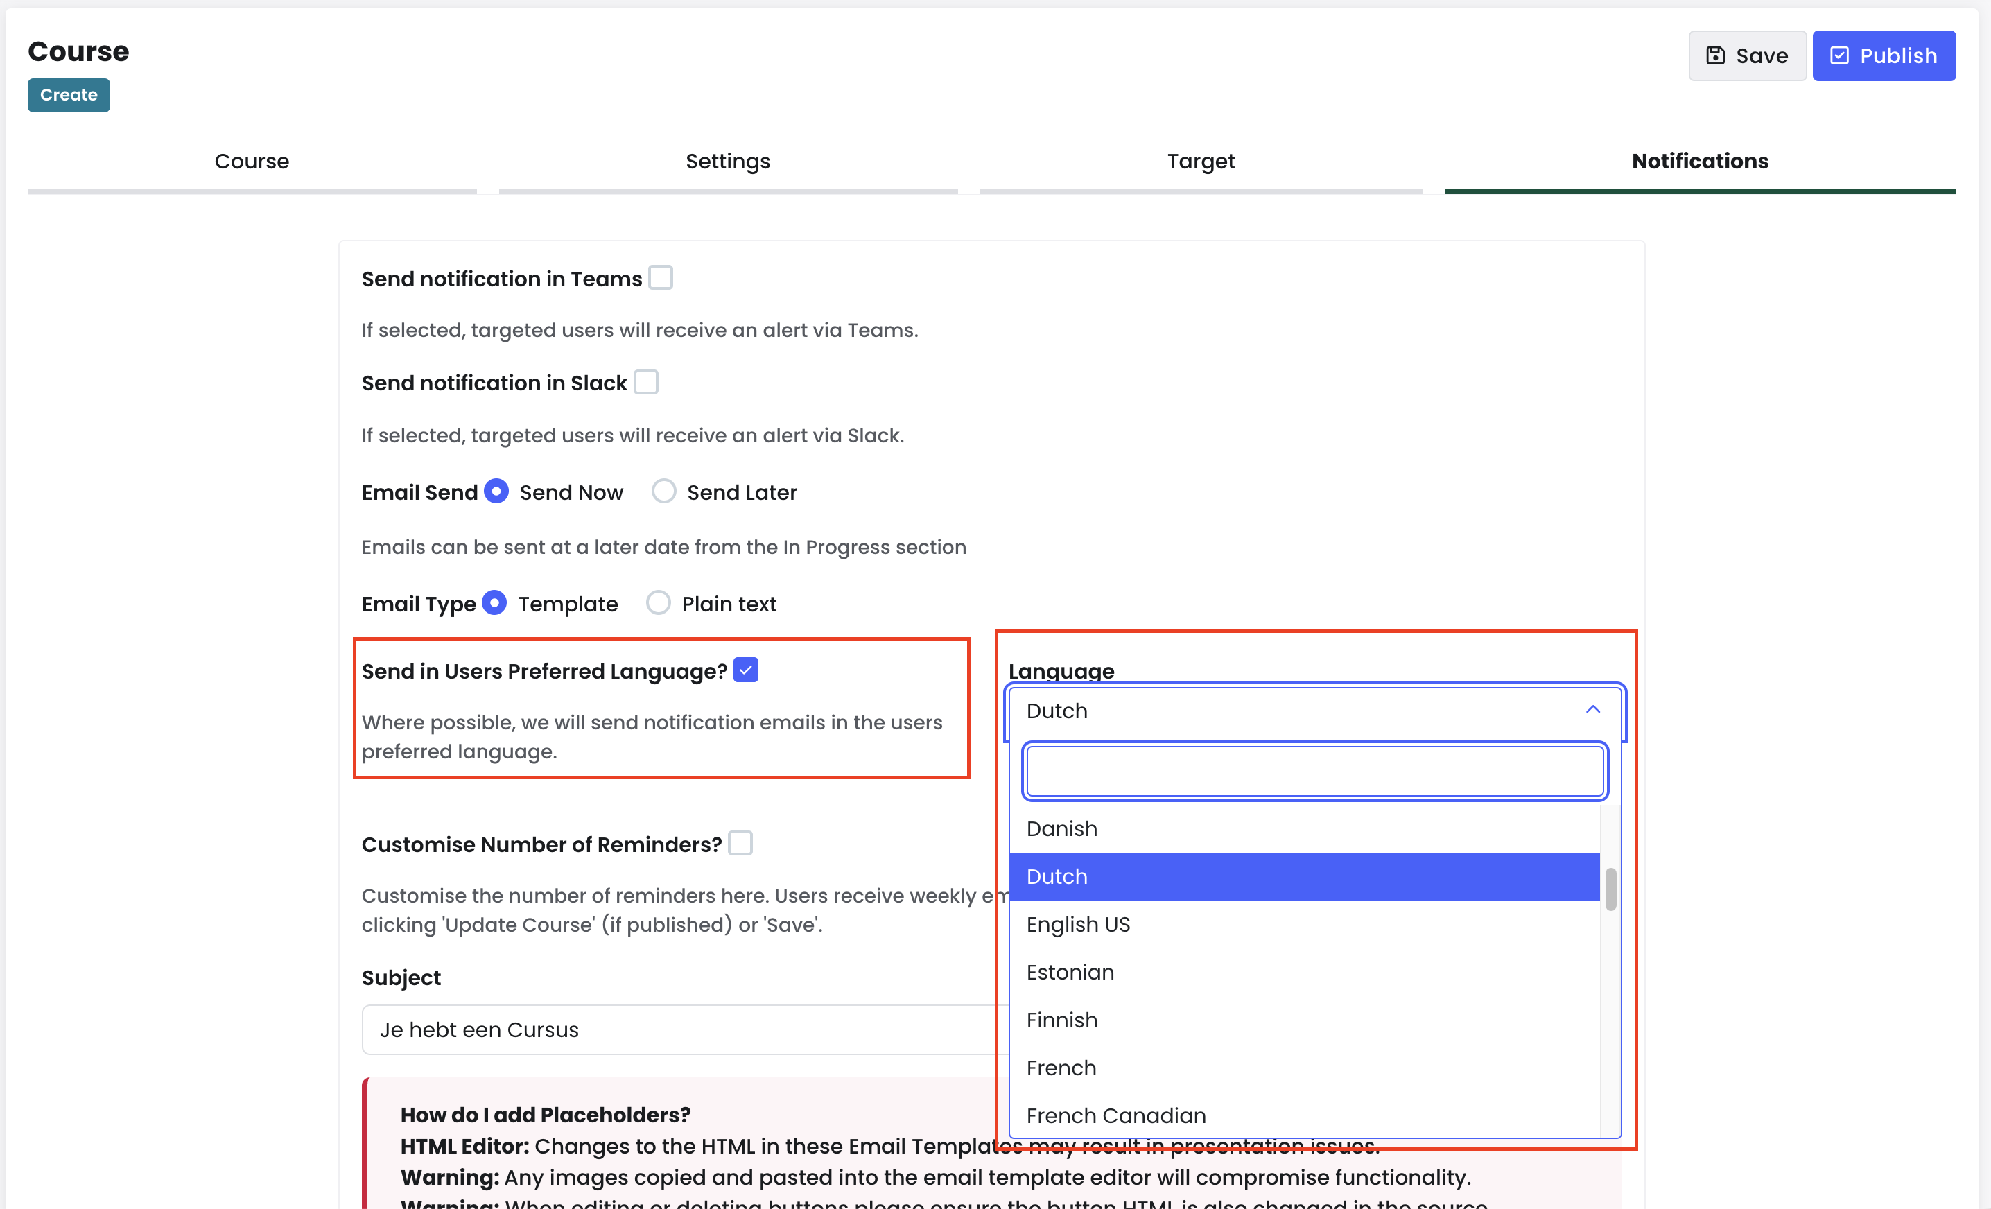
Task: Tick Customise Number of Reminders checkbox
Action: point(740,843)
